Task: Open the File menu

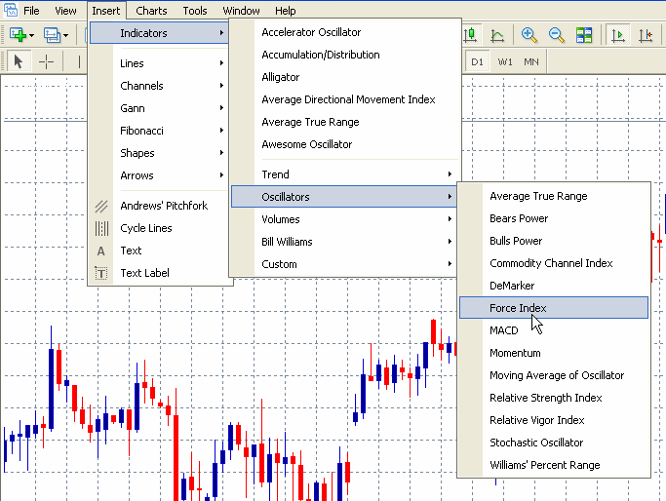Action: pos(31,10)
